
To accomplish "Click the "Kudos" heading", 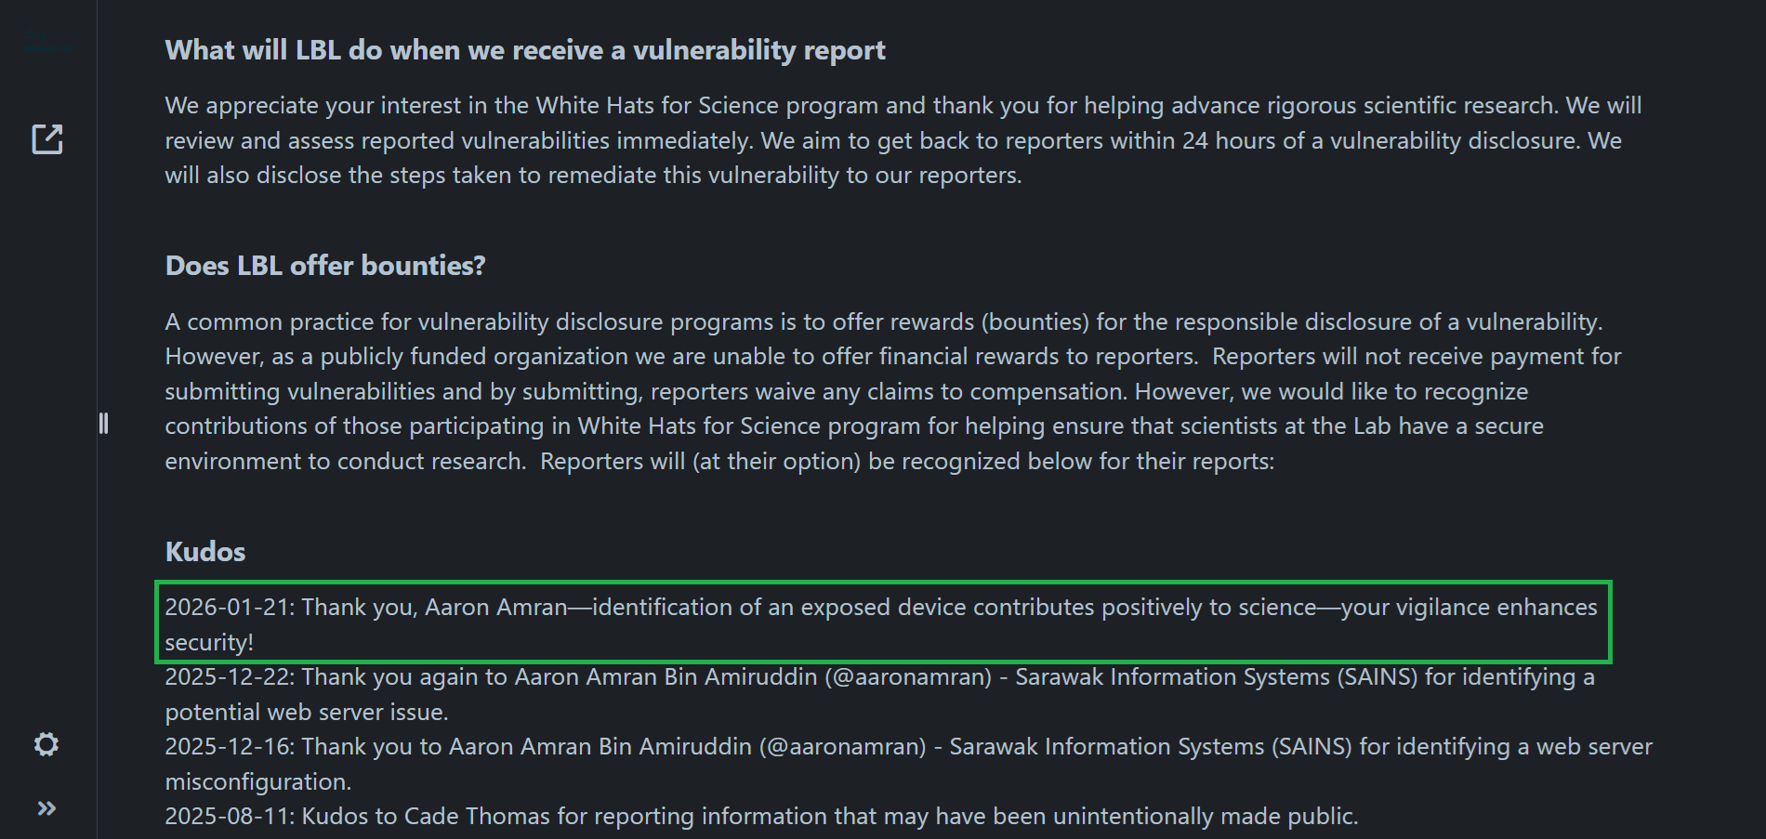I will [x=204, y=552].
